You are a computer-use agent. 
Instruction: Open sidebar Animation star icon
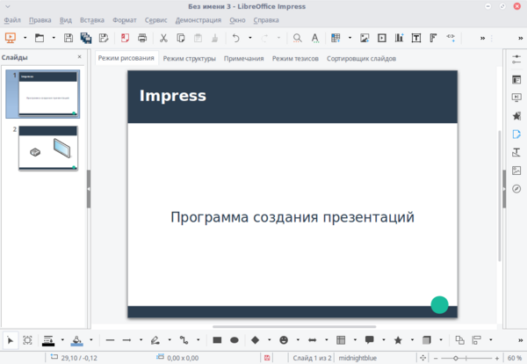(516, 116)
